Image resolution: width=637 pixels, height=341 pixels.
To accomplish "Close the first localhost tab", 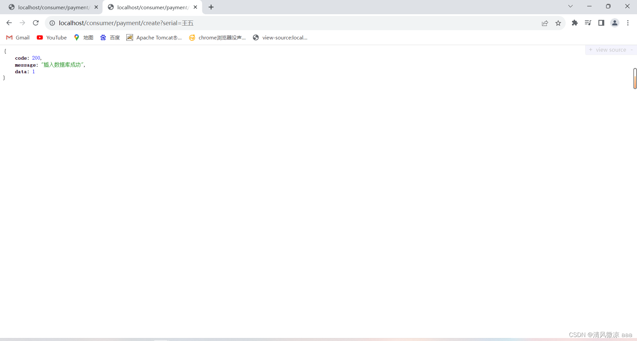I will pos(96,7).
